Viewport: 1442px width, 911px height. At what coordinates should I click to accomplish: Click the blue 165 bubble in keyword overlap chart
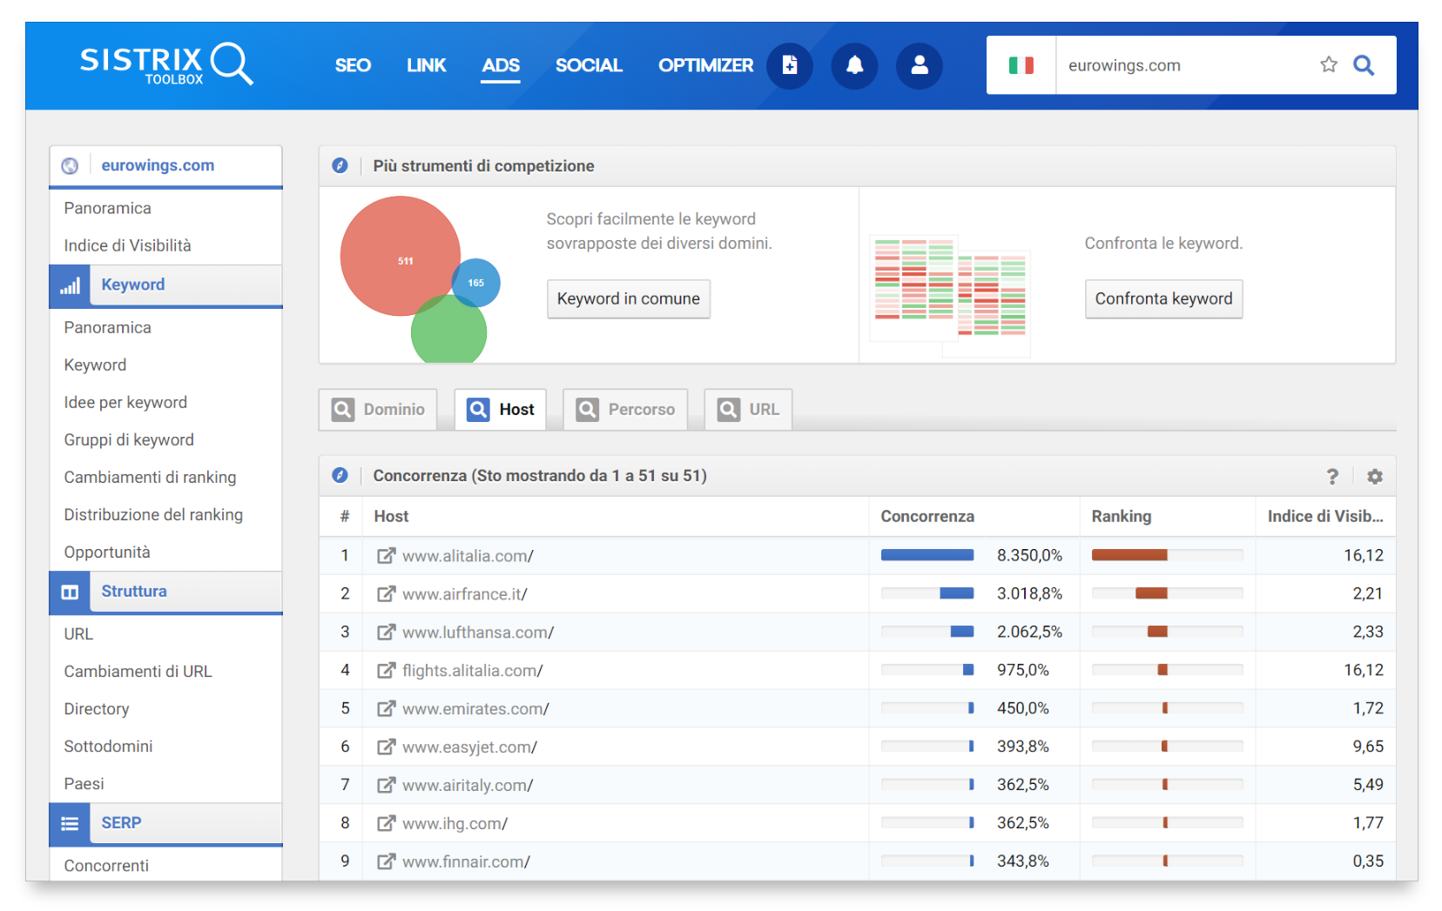476,283
